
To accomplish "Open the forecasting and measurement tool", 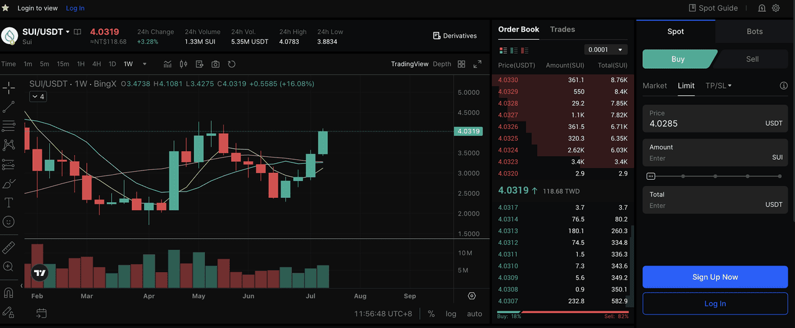I will (x=9, y=164).
